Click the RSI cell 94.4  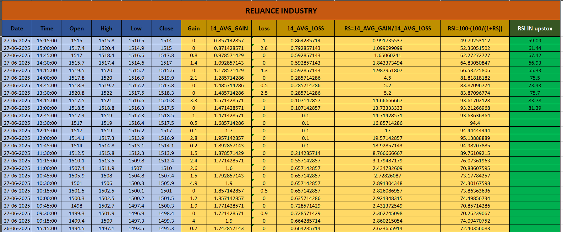tap(475, 123)
